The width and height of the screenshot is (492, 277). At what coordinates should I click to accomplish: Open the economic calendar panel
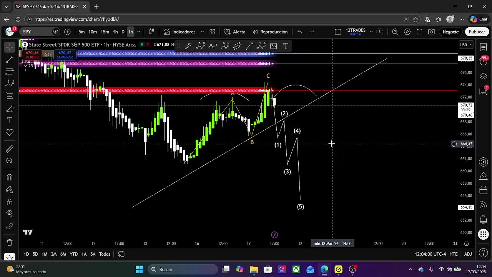(484, 190)
